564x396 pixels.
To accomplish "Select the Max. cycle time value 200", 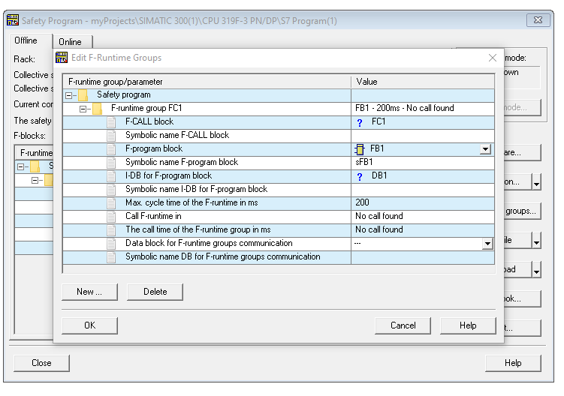I will pos(363,202).
